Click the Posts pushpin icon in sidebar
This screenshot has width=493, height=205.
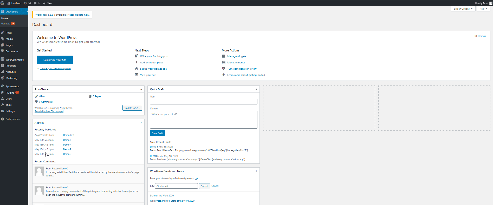point(3,32)
